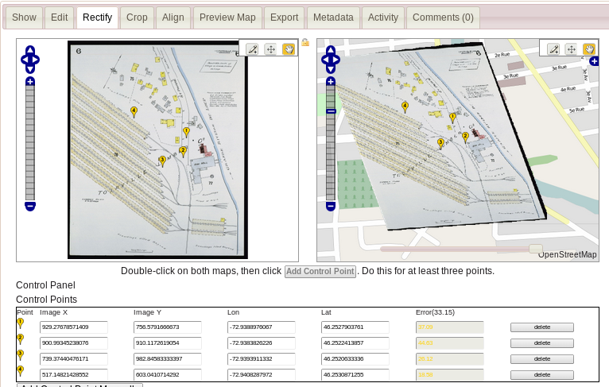This screenshot has height=387, width=609.
Task: Click the Add Control Point button
Action: [320, 272]
